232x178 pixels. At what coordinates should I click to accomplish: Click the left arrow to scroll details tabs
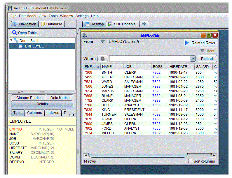point(69,114)
